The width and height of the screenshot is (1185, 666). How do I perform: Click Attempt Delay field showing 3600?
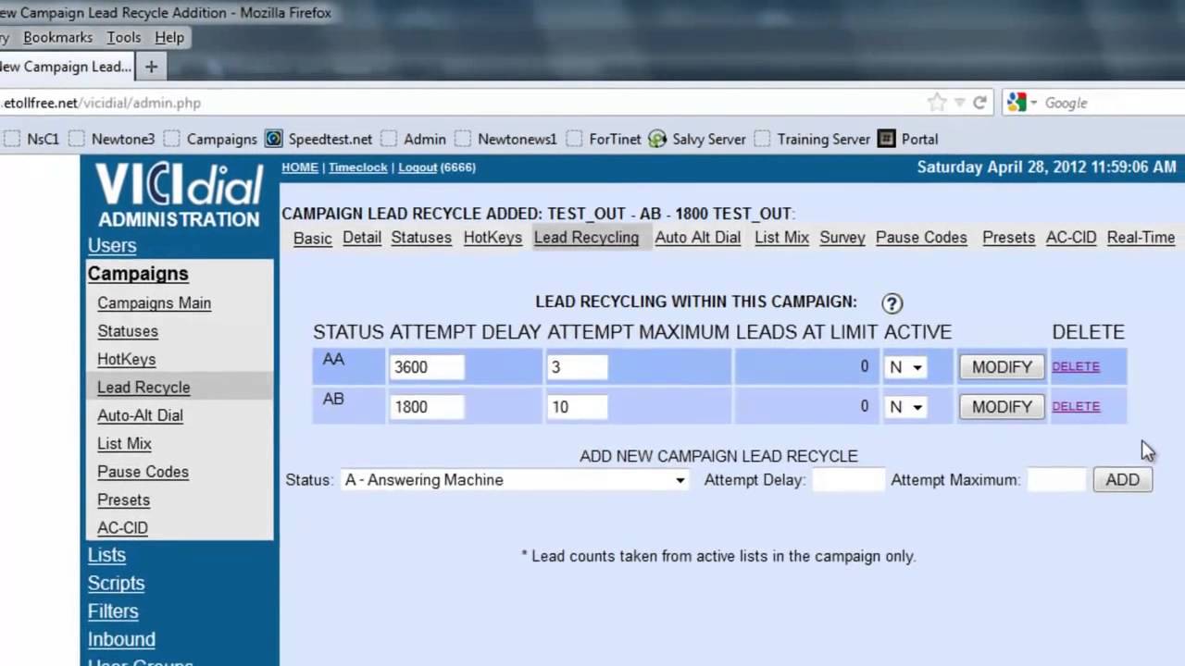(x=426, y=367)
